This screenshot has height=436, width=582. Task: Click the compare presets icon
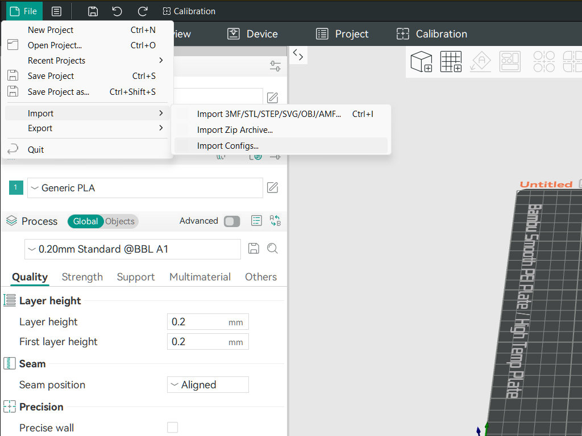tap(275, 221)
